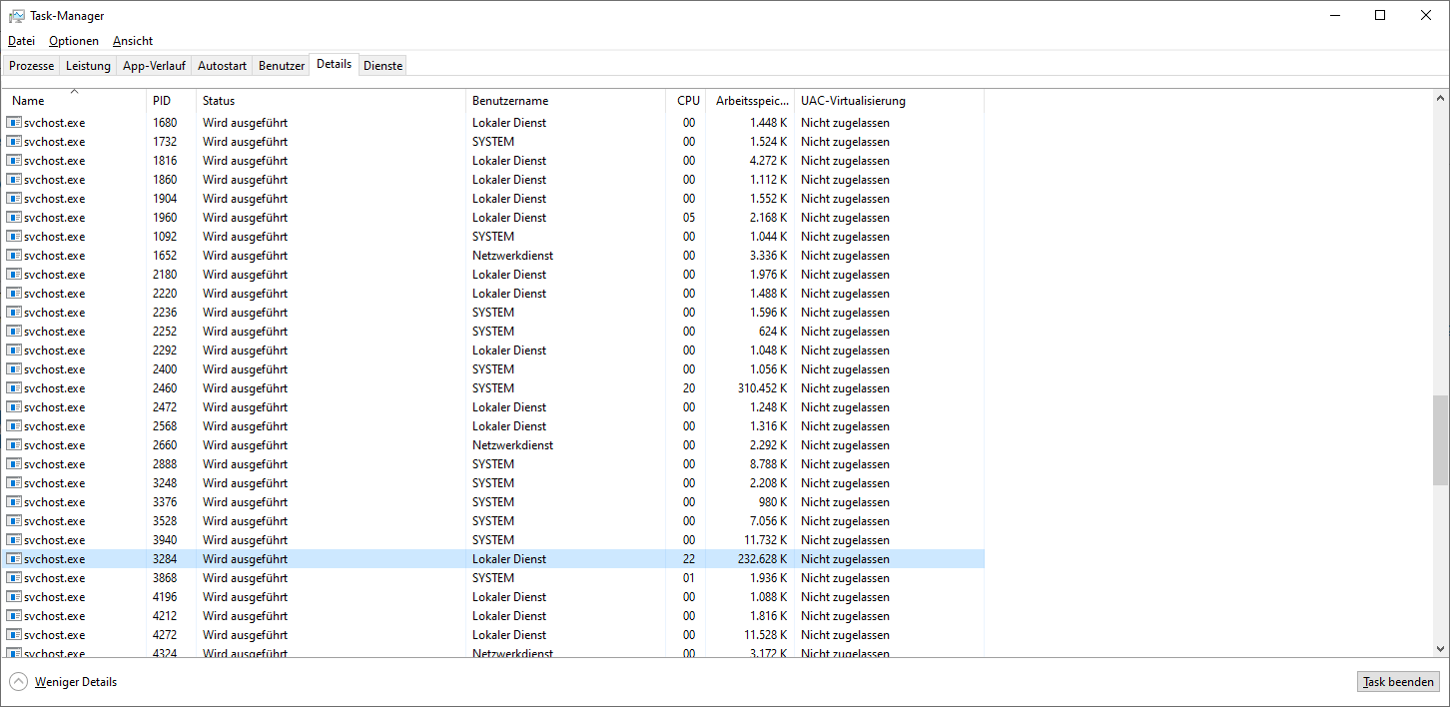This screenshot has height=707, width=1450.
Task: Switch to the Autostart tab
Action: pos(222,66)
